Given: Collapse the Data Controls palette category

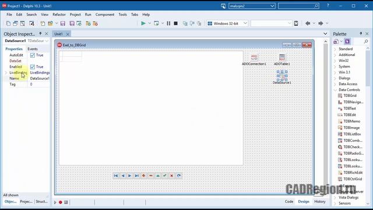Looking at the screenshot, I should click(x=335, y=90).
